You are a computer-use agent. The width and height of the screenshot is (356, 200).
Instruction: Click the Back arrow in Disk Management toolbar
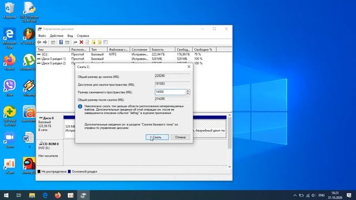39,42
